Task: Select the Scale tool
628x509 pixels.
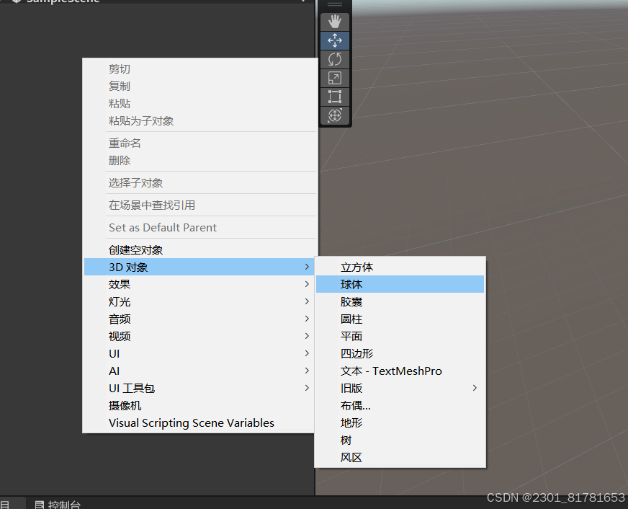Action: click(335, 78)
